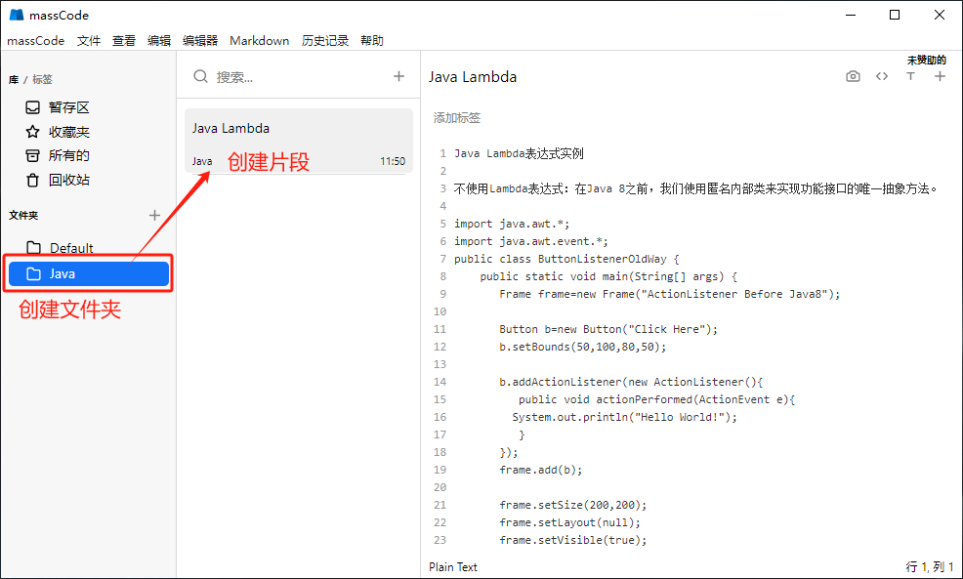Click line frame.setVisible(true);
The image size is (963, 579).
point(573,540)
